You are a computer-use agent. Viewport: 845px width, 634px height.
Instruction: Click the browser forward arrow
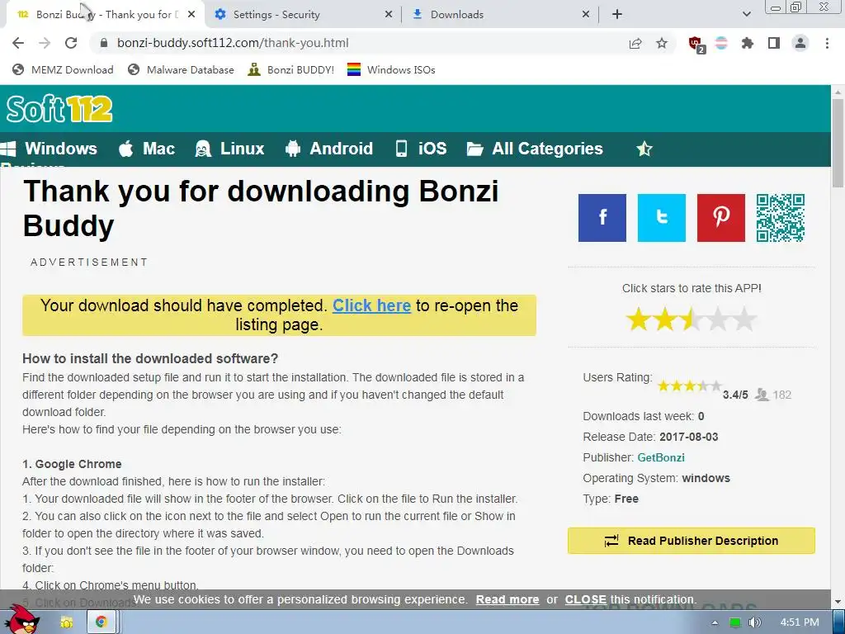(45, 43)
